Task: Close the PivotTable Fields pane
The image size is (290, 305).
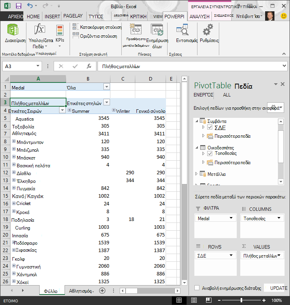Action: [283, 84]
